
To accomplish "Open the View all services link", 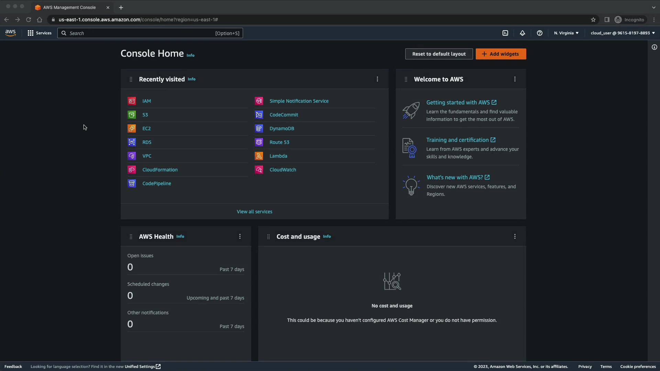I will point(254,212).
